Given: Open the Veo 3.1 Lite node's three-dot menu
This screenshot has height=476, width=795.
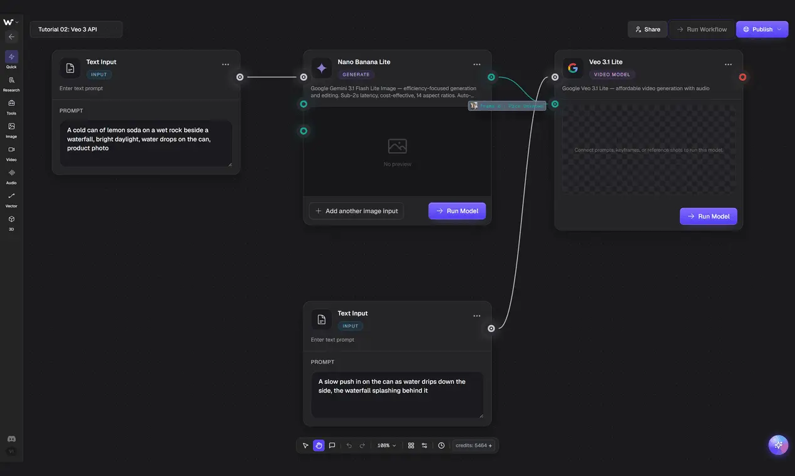Looking at the screenshot, I should click(728, 65).
